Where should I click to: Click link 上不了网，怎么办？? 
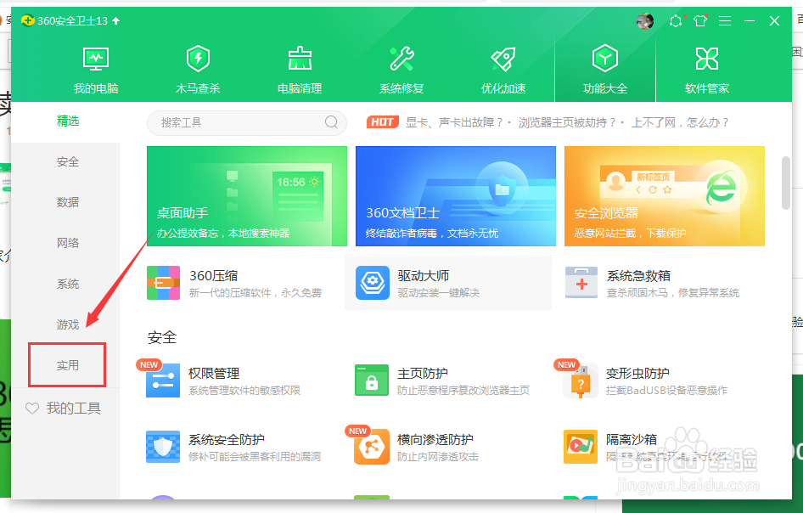(680, 122)
